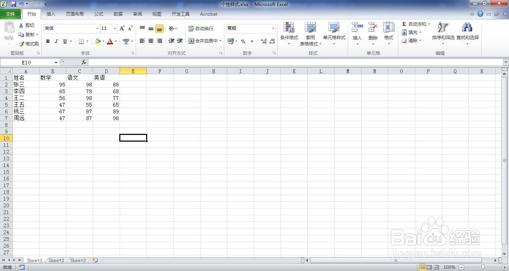Click the Format (格式) cells button
The image size is (509, 271).
(x=389, y=34)
